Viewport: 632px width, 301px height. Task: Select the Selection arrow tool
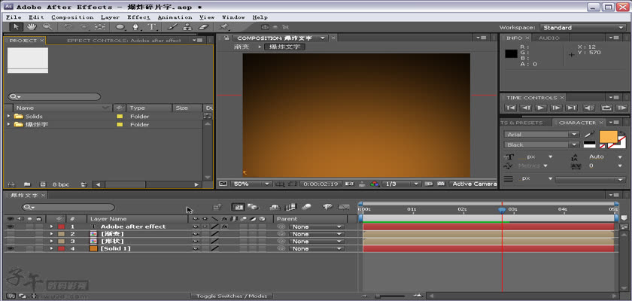click(16, 27)
